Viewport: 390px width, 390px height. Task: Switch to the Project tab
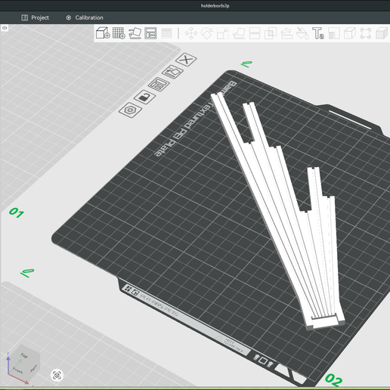click(x=36, y=17)
